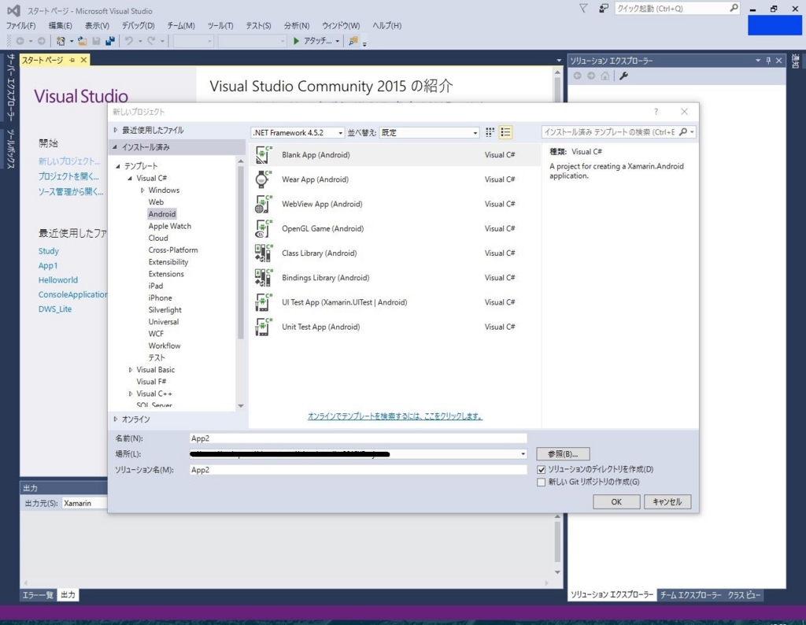Select the Apple Watch tree item
This screenshot has height=625, width=806.
(170, 226)
